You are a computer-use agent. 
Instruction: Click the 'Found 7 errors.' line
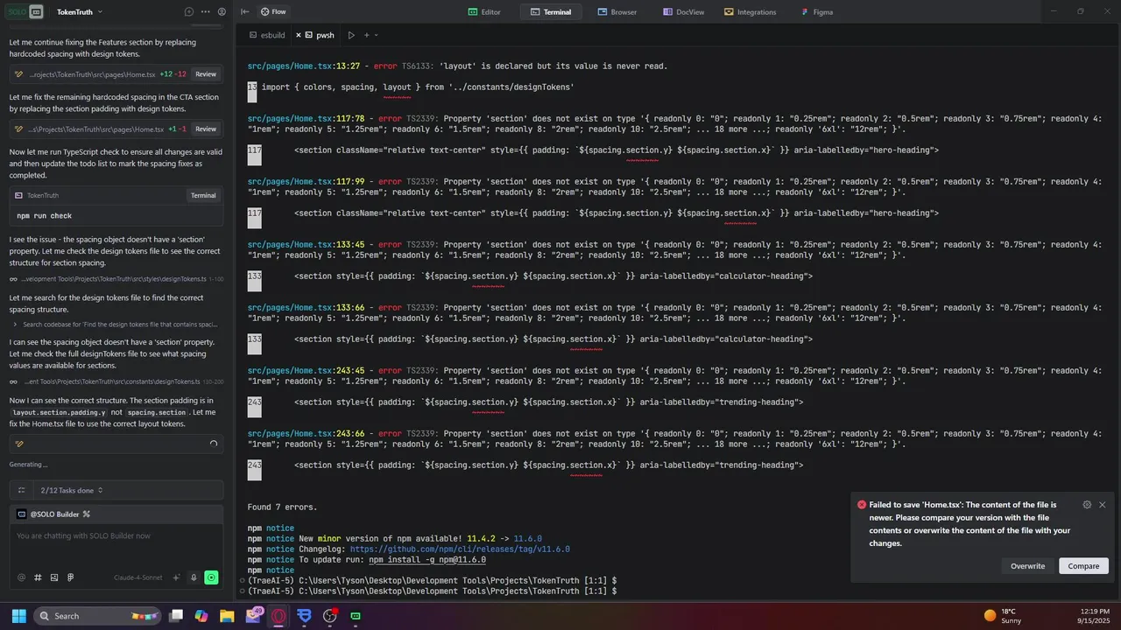pos(282,507)
